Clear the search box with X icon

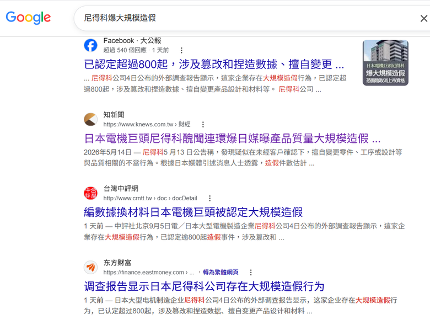[x=424, y=18]
